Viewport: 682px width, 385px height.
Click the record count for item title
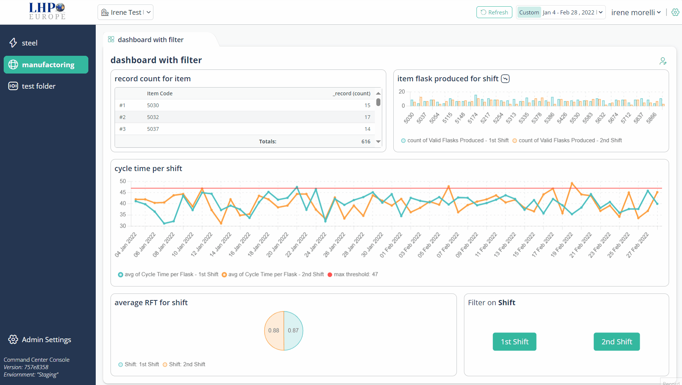tap(153, 79)
